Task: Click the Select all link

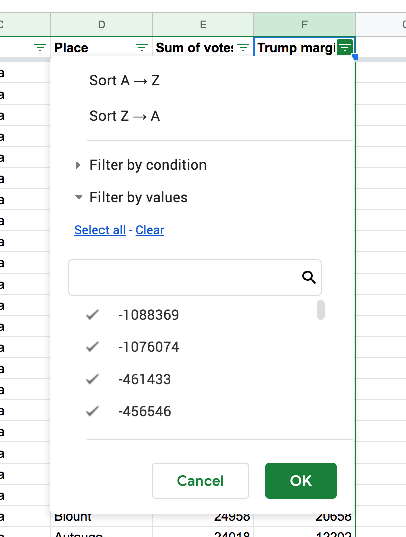Action: pos(100,230)
